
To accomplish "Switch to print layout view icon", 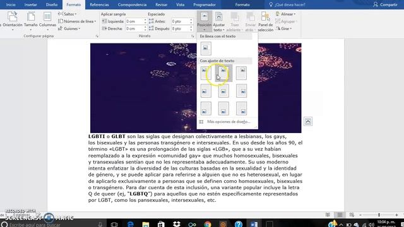I will click(x=340, y=214).
